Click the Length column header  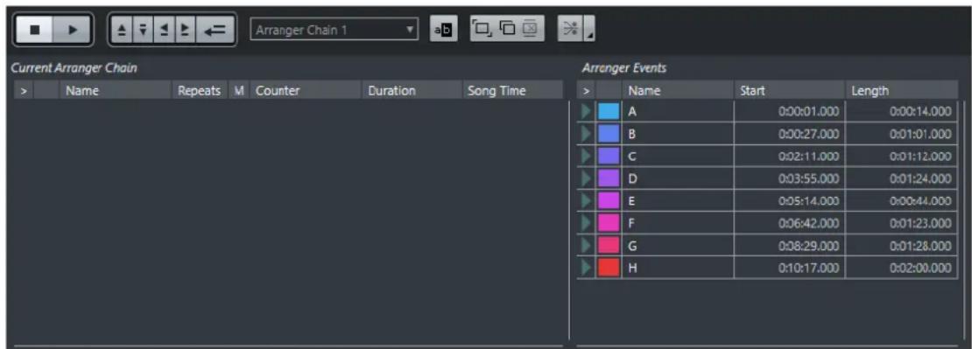pyautogui.click(x=902, y=90)
